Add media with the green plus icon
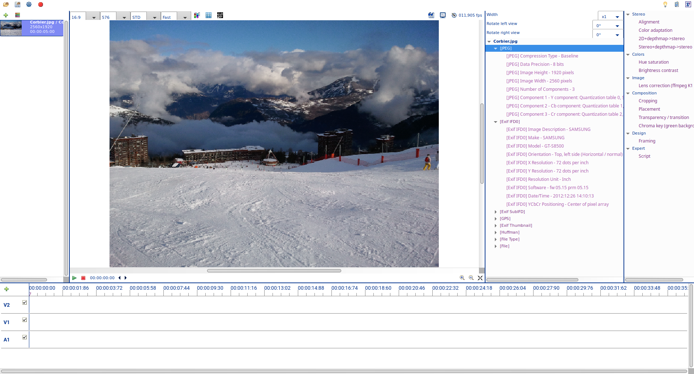 point(6,15)
